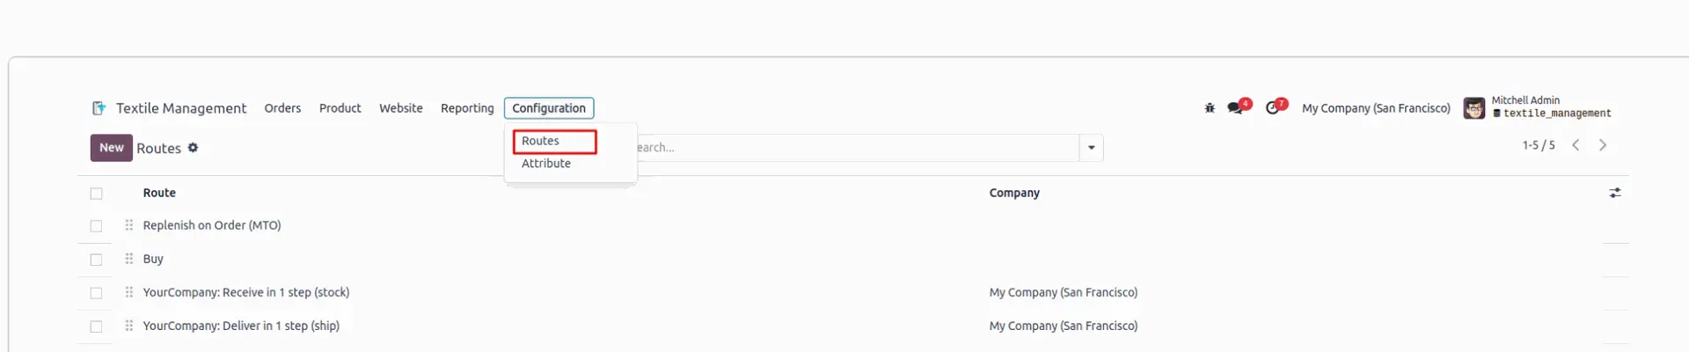Viewport: 1689px width, 352px height.
Task: Open YourCompany: Receive in 1 step (stock)
Action: 246,292
